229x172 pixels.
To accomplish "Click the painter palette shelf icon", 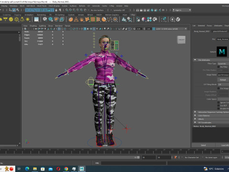I will [155, 20].
